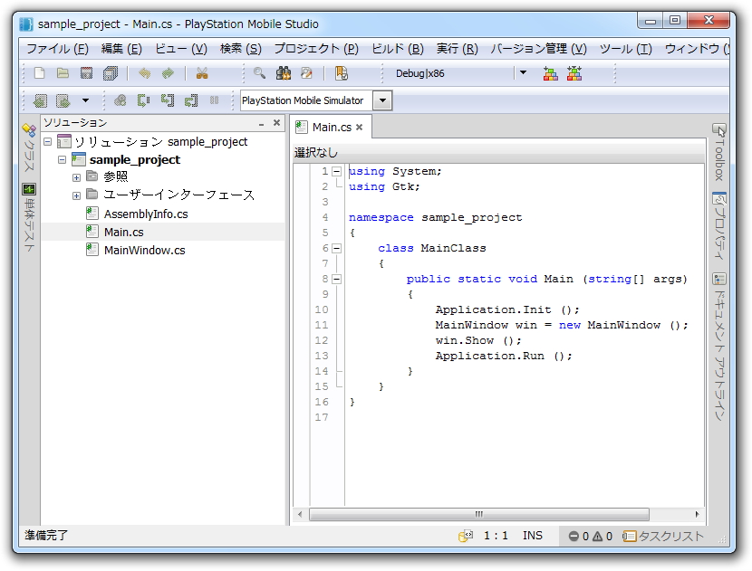Expand the ユーザーインターフェース folder
This screenshot has height=571, width=752.
click(76, 195)
